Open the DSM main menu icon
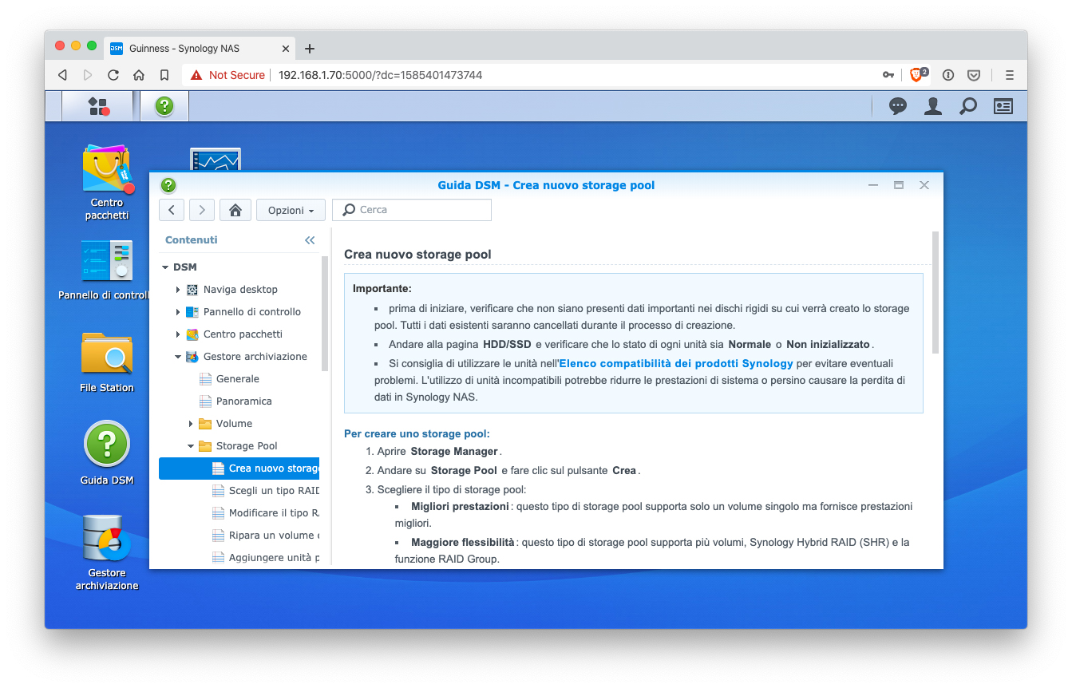The width and height of the screenshot is (1072, 688). (x=98, y=106)
